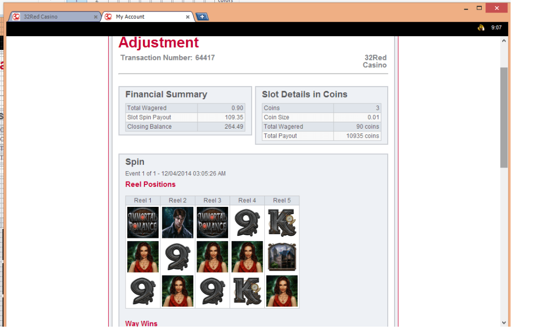Click the Transaction Number 64417 text
Image resolution: width=538 pixels, height=335 pixels.
point(168,58)
